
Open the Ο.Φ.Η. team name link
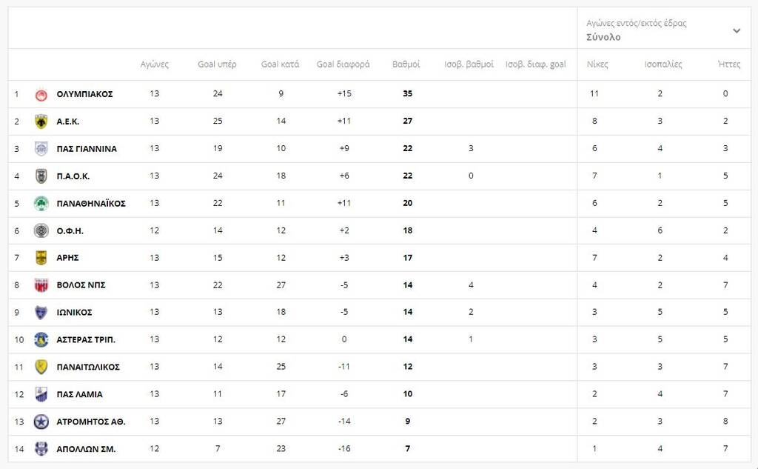coord(70,231)
